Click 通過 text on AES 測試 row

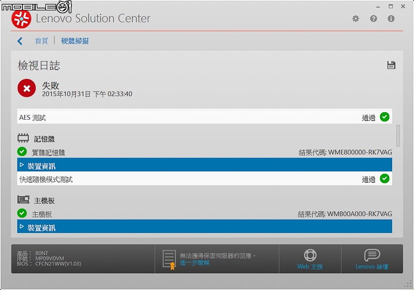pos(369,118)
